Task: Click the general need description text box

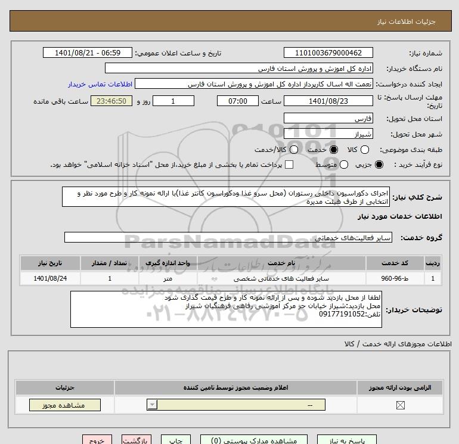Action: [226, 197]
